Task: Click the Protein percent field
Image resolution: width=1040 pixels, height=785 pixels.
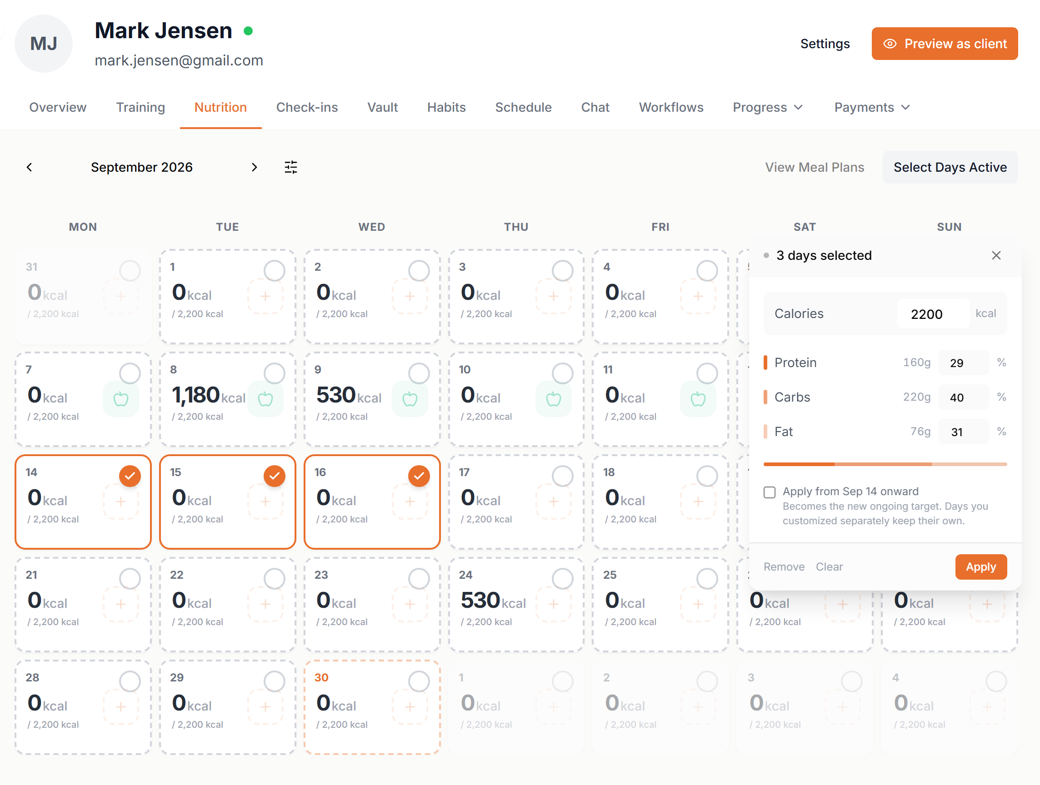Action: coord(963,363)
